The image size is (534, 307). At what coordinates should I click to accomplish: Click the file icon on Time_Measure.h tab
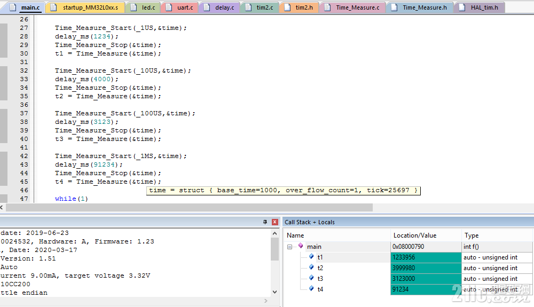(x=394, y=7)
